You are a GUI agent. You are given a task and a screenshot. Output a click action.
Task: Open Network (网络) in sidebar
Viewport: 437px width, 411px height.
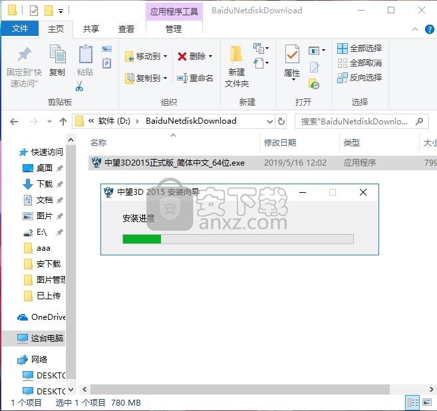[33, 359]
